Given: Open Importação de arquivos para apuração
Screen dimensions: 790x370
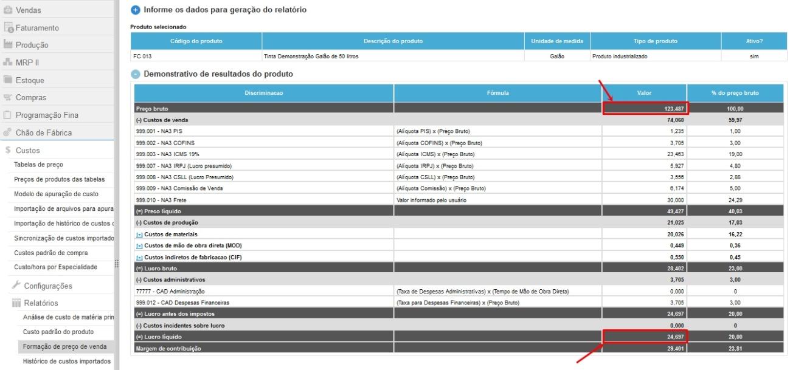Looking at the screenshot, I should pos(64,208).
